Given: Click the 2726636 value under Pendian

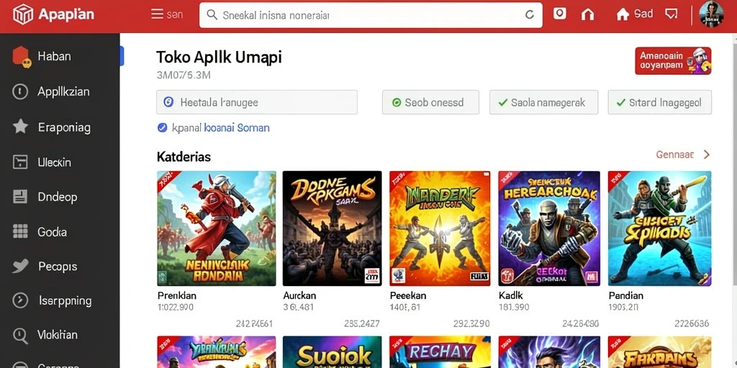Looking at the screenshot, I should coord(692,323).
